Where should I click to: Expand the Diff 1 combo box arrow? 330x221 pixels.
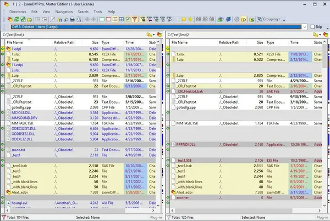[305, 27]
